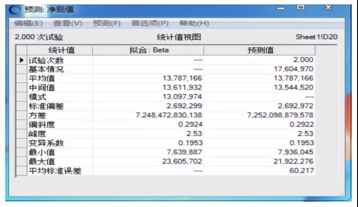The height and width of the screenshot is (207, 358).
Task: Click the 拟合: Beta column header
Action: (x=148, y=50)
